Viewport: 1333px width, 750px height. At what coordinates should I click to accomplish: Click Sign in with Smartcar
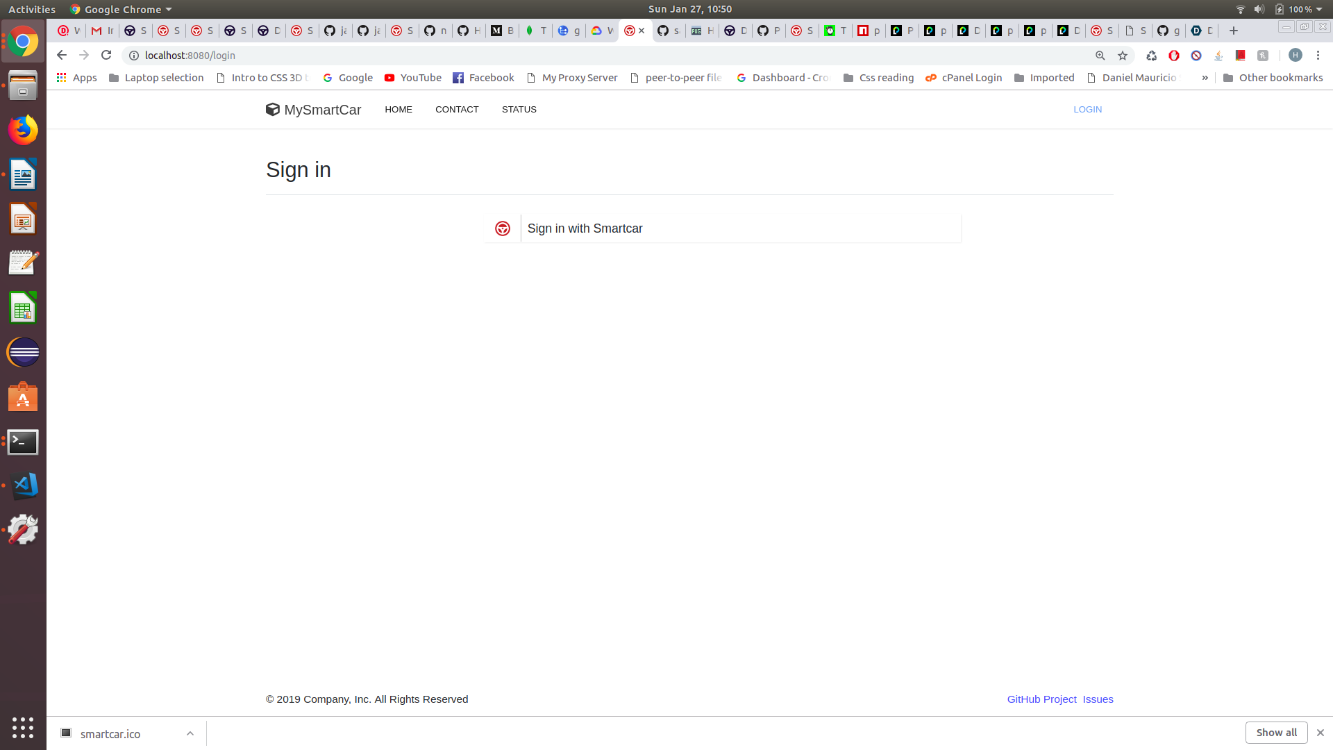click(x=585, y=228)
